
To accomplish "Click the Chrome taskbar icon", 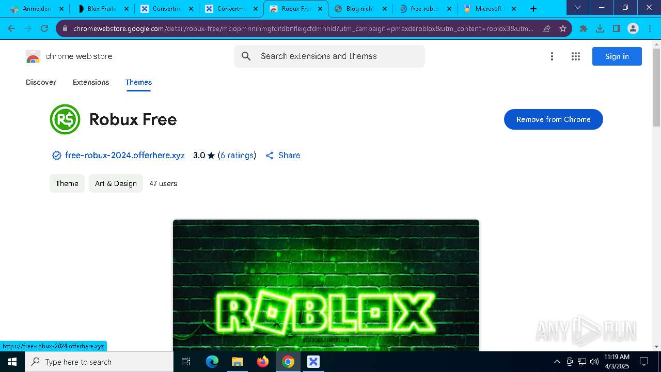I will click(x=288, y=362).
